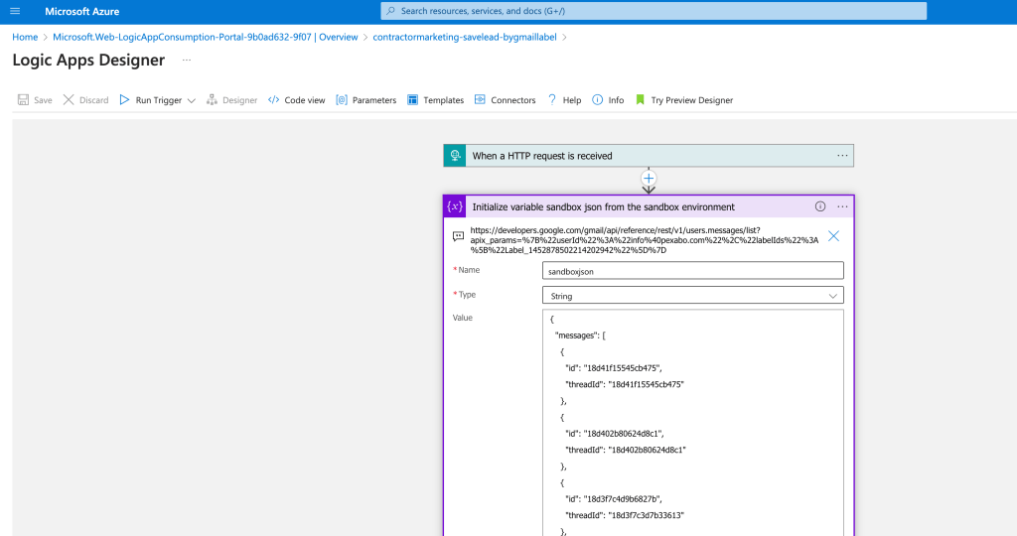Click the search magnifier icon in the top bar
The width and height of the screenshot is (1017, 536).
[x=391, y=11]
